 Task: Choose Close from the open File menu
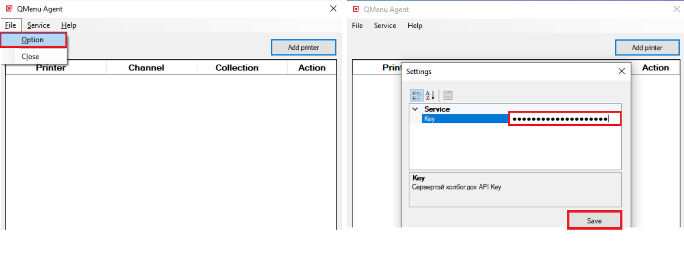(x=30, y=56)
